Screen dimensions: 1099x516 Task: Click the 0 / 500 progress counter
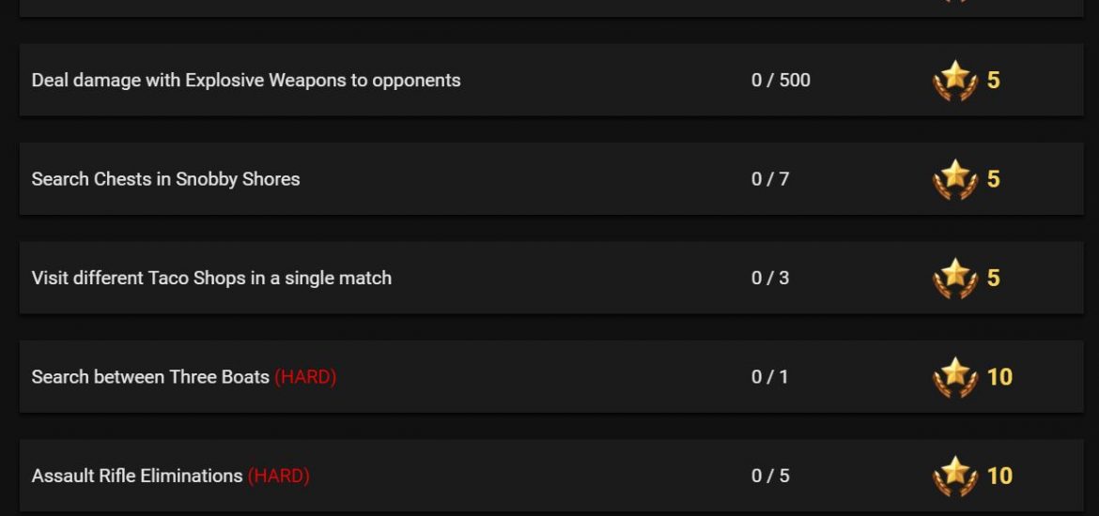[x=781, y=80]
